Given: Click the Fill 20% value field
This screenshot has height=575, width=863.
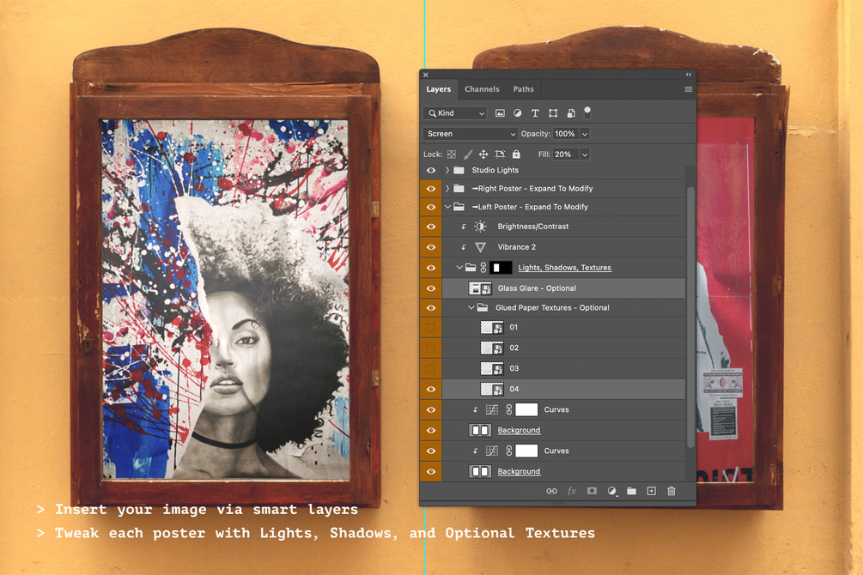Looking at the screenshot, I should click(565, 154).
